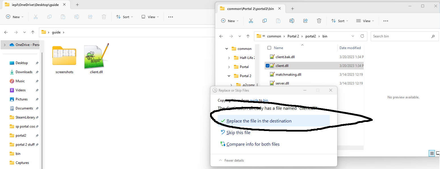Click guide link in copy dialog
This screenshot has height=169, width=440.
(254, 100)
